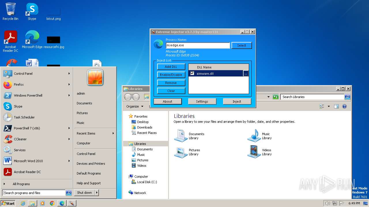The image size is (369, 207).
Task: Click the ellipsis button beside aimware.dll
Action: pyautogui.click(x=246, y=74)
